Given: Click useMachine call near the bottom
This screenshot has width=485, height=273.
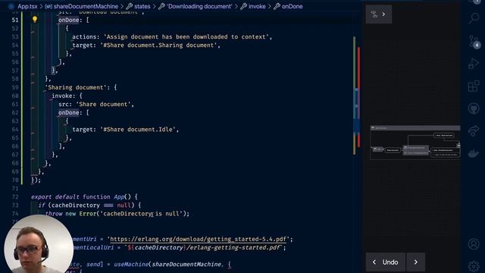Looking at the screenshot, I should [x=131, y=265].
